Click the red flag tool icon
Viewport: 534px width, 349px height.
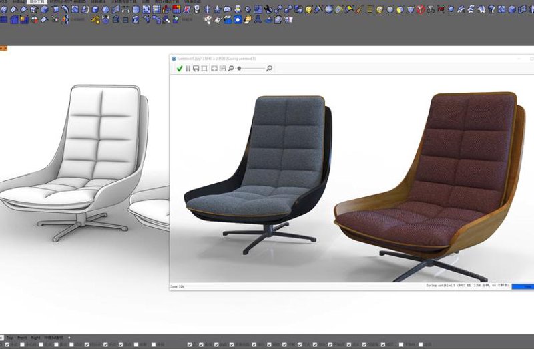pyautogui.click(x=441, y=9)
